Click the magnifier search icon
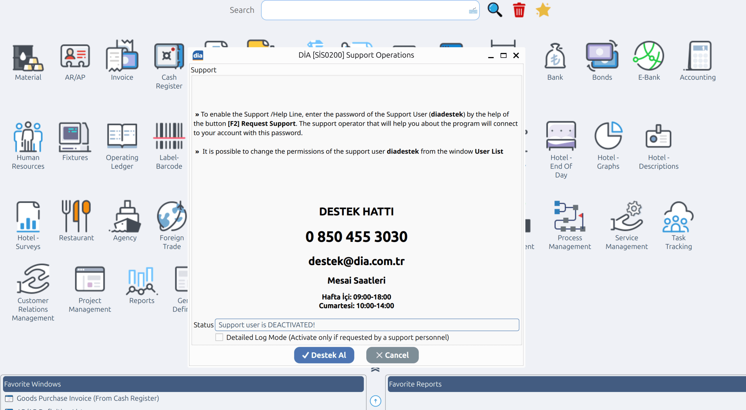The height and width of the screenshot is (410, 746). (x=495, y=10)
